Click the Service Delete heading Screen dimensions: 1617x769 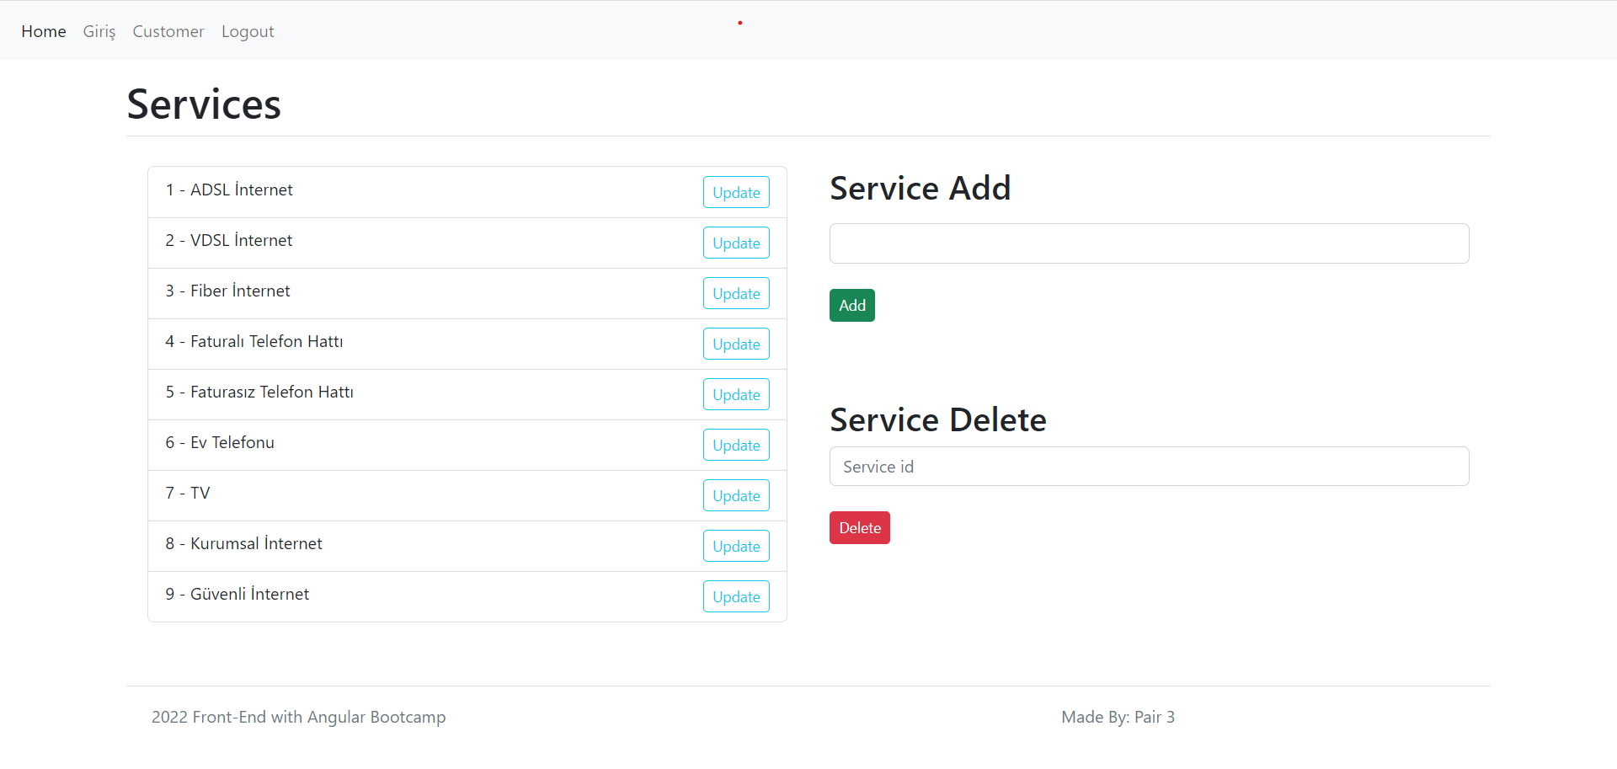(938, 419)
